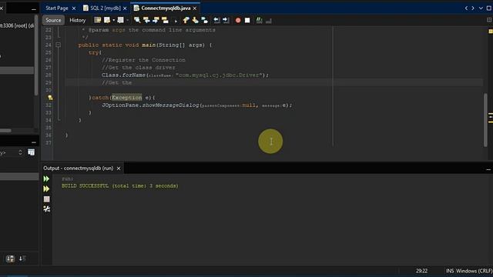
Task: Click the navigator filter panel icon
Action: [31, 152]
